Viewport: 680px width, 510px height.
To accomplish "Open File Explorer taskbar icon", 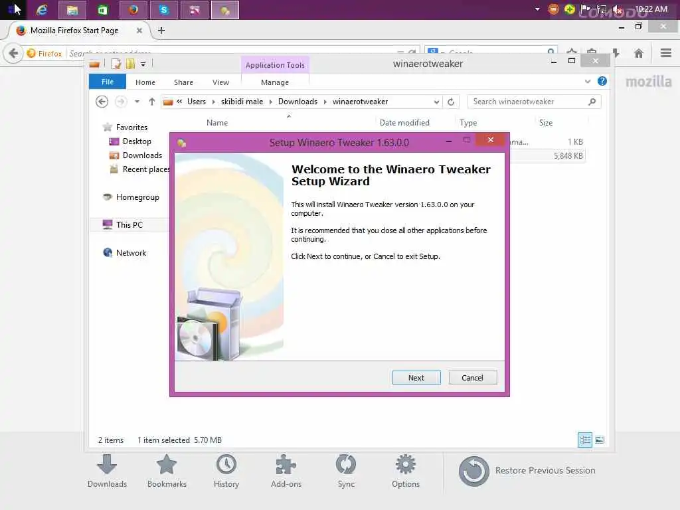I will tap(72, 9).
